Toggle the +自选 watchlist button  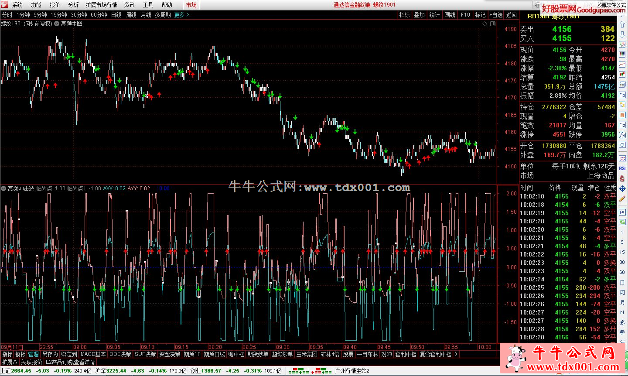[496, 15]
